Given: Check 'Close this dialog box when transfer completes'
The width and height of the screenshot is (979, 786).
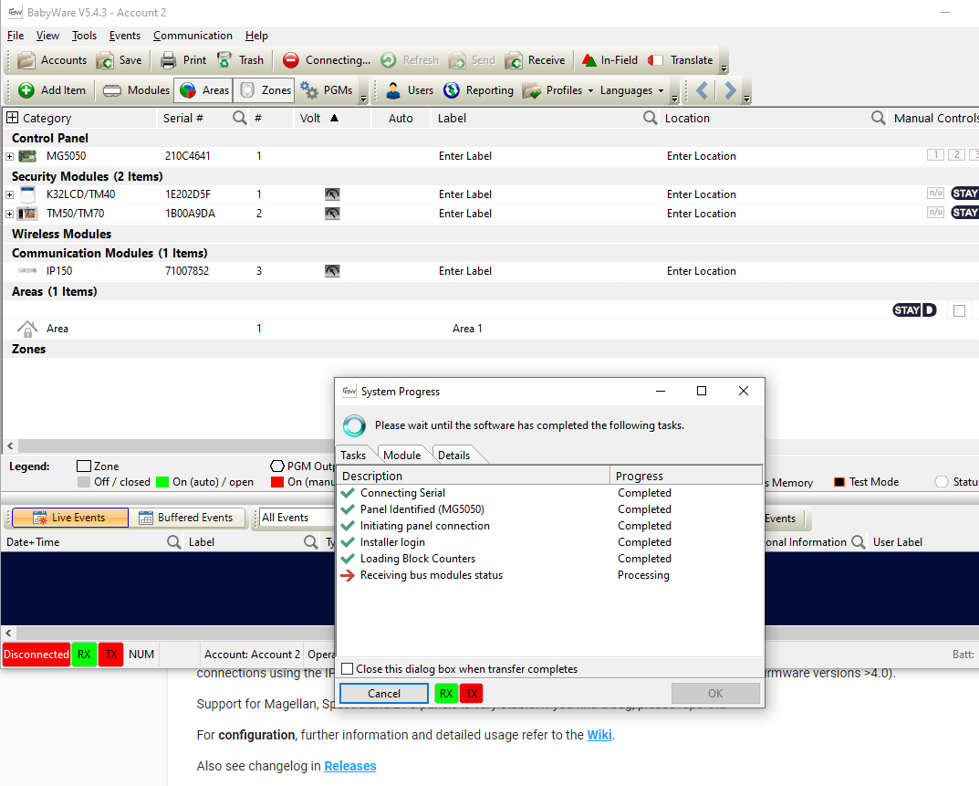Looking at the screenshot, I should point(348,668).
